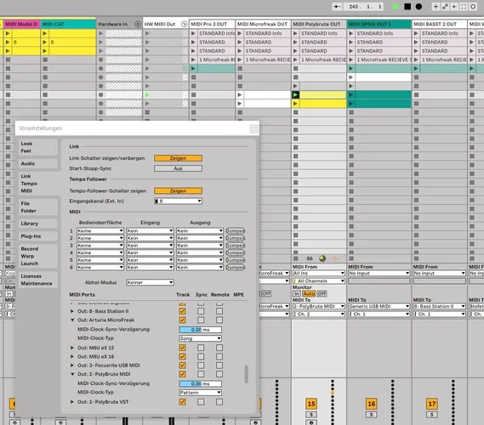This screenshot has width=484, height=425.
Task: Click Capture MIDI bracket icon
Action: click(x=464, y=7)
